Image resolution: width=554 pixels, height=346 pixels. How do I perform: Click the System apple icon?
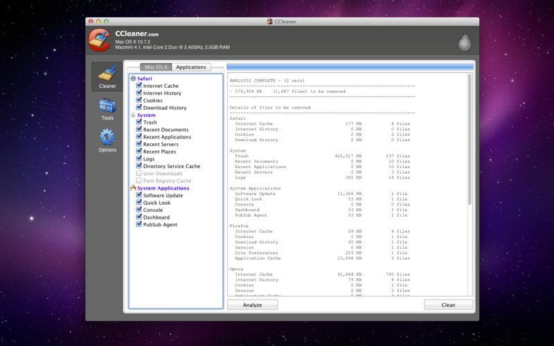[133, 115]
